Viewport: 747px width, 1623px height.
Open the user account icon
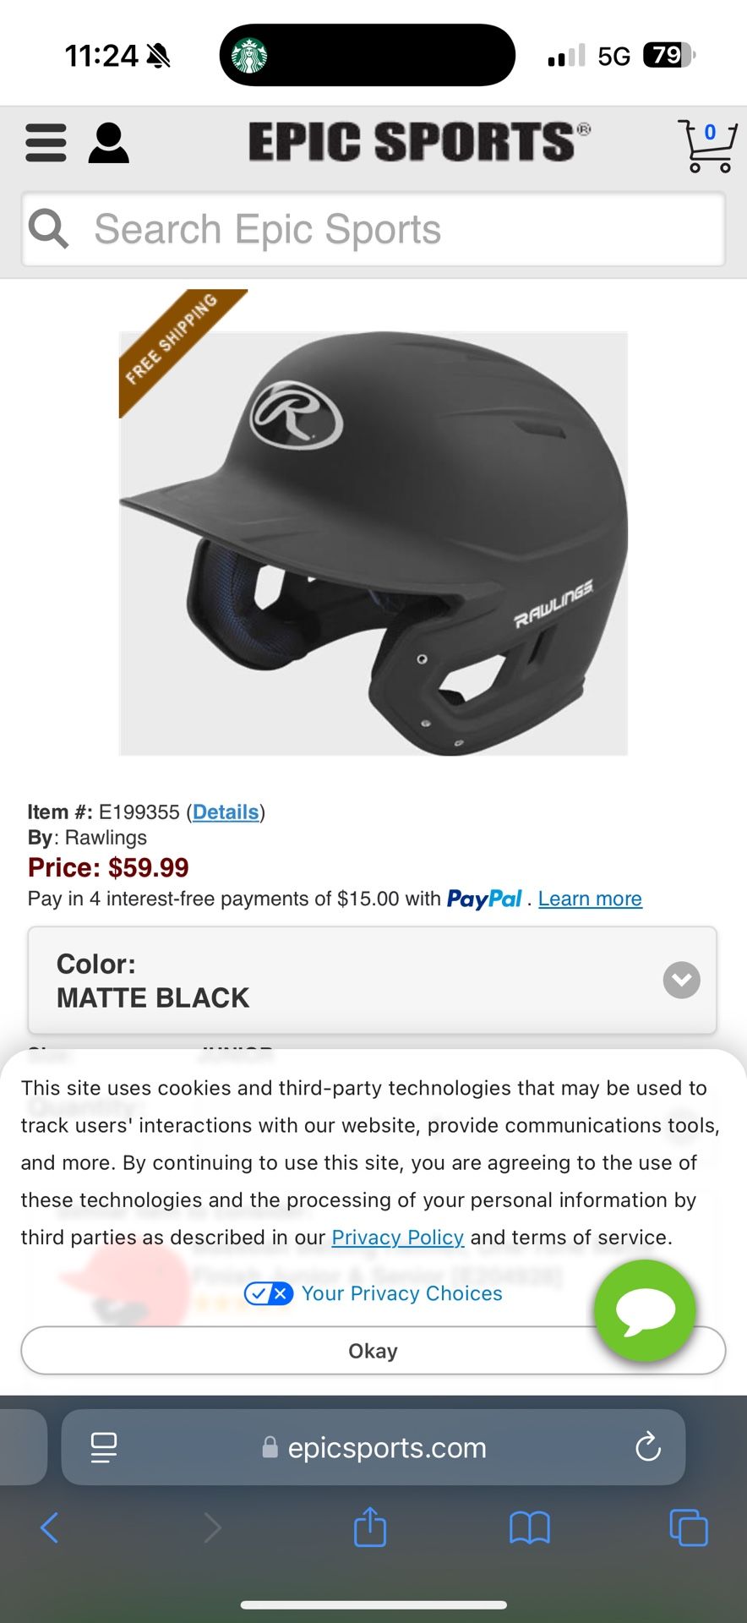coord(109,143)
